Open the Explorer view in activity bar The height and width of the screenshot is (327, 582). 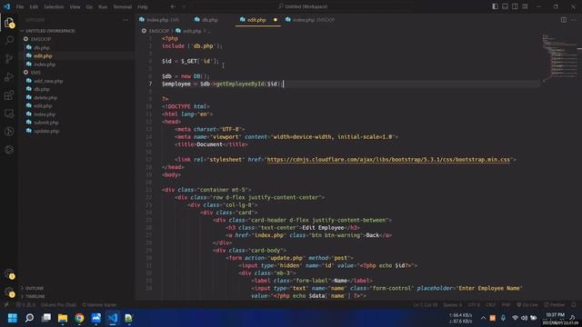pyautogui.click(x=9, y=23)
